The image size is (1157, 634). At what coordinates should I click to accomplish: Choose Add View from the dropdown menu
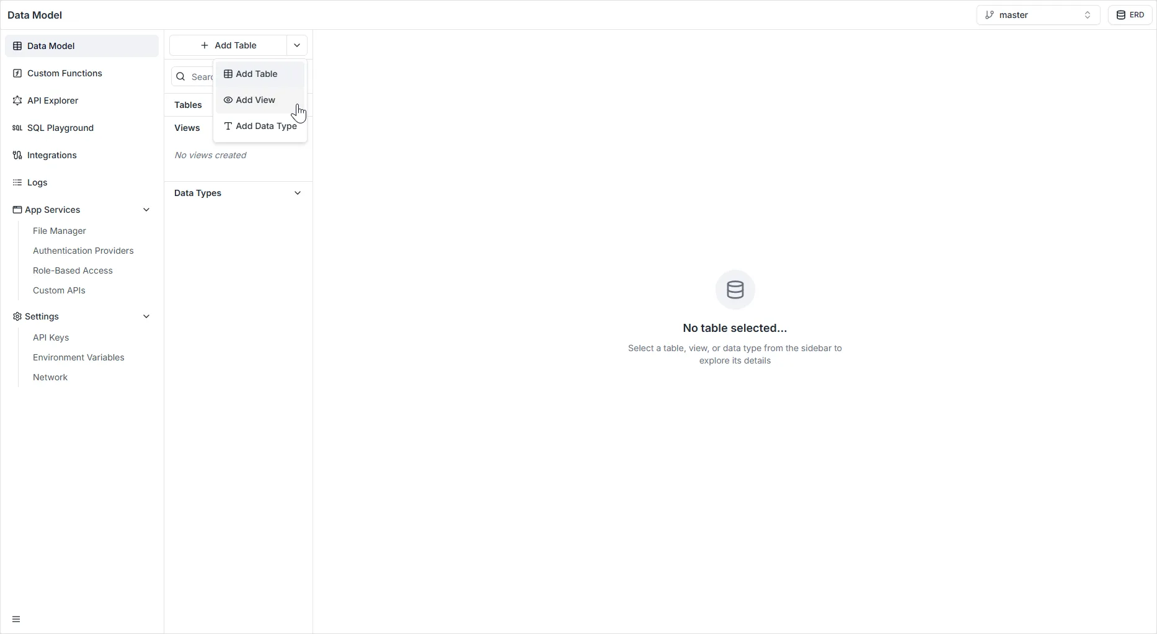[x=255, y=100]
